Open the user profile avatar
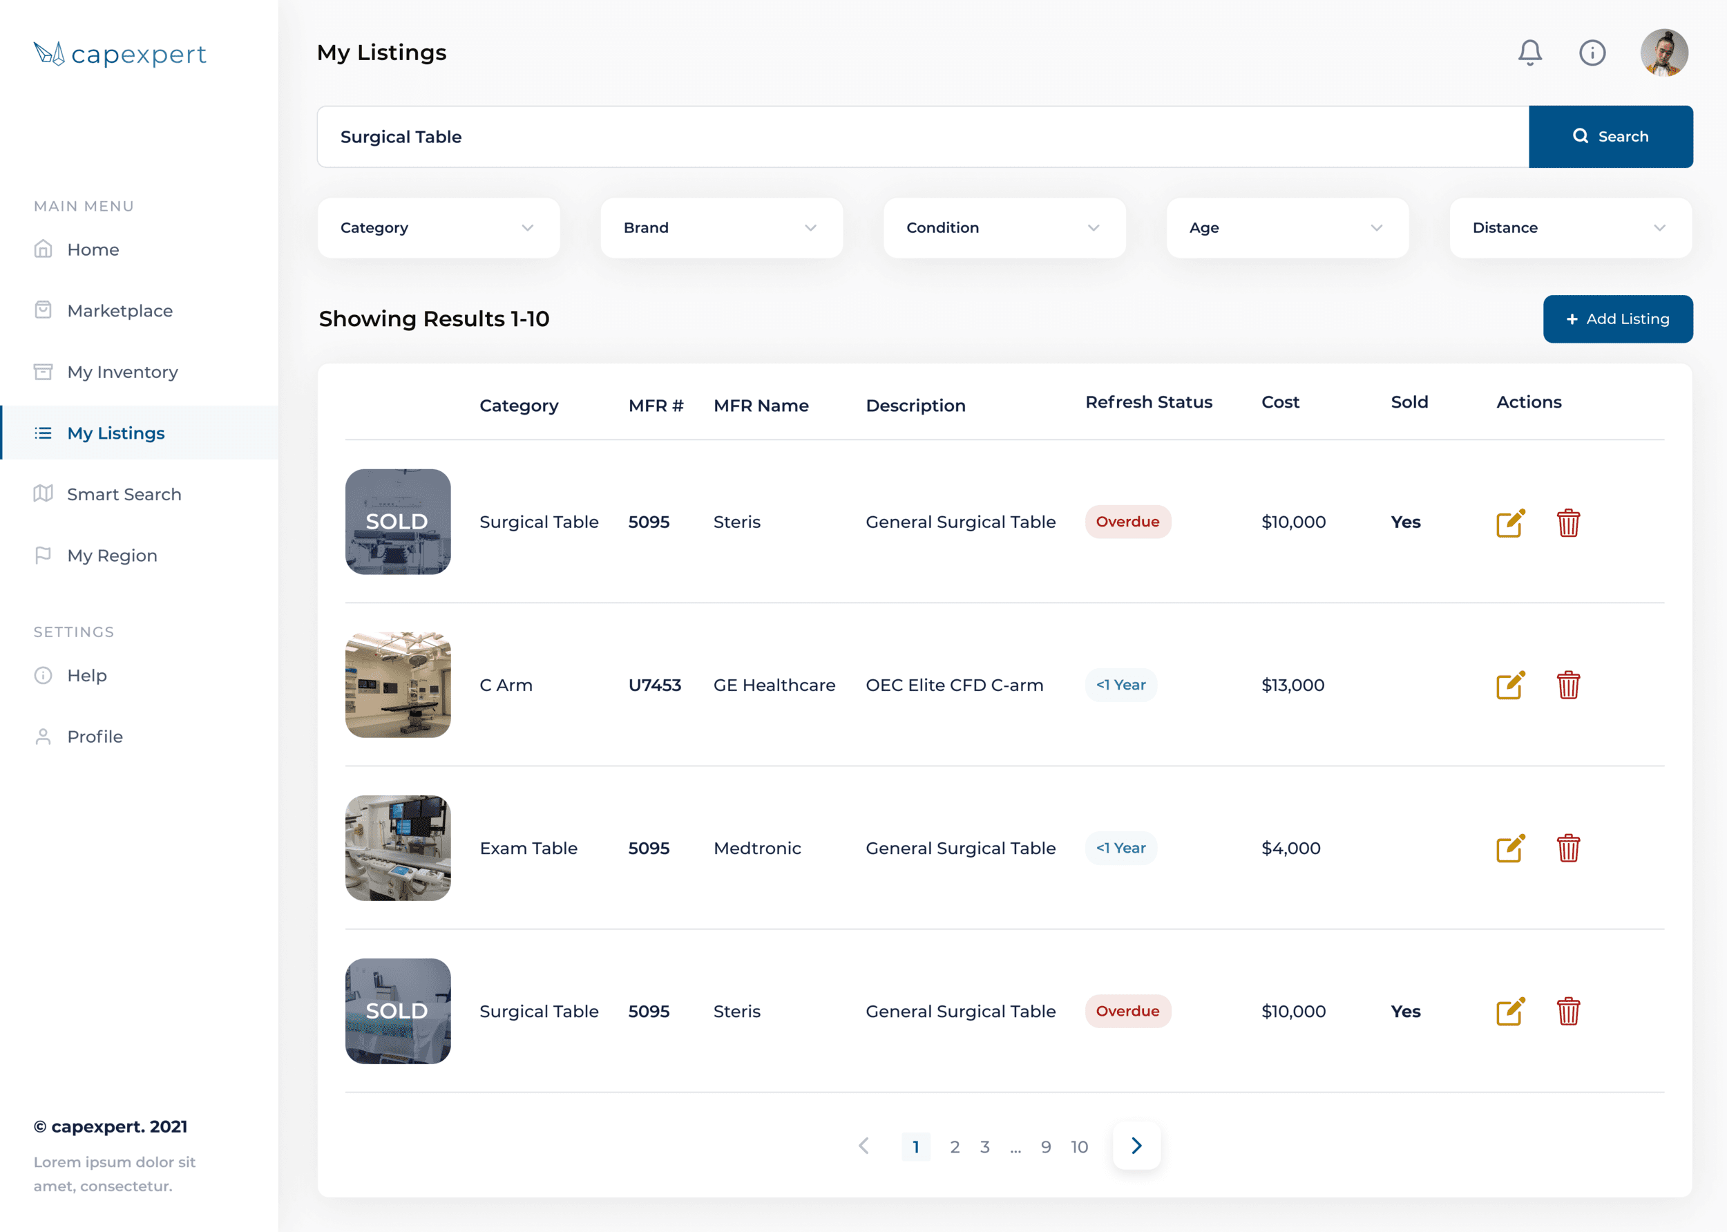 pos(1663,53)
